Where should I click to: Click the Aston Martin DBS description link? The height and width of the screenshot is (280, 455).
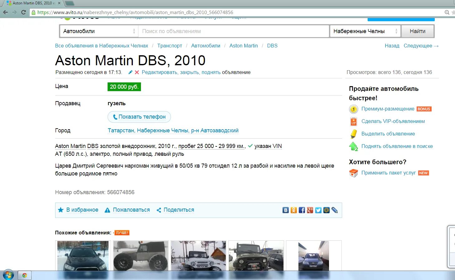pos(77,146)
